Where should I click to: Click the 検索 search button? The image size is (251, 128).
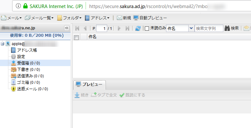tap(231, 28)
